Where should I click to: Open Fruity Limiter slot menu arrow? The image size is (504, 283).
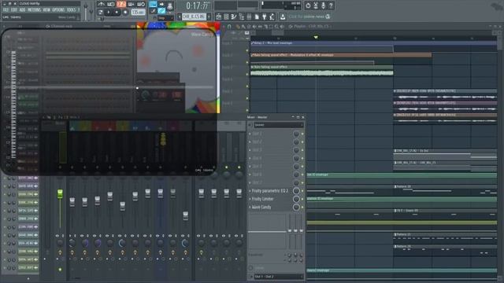coord(250,199)
